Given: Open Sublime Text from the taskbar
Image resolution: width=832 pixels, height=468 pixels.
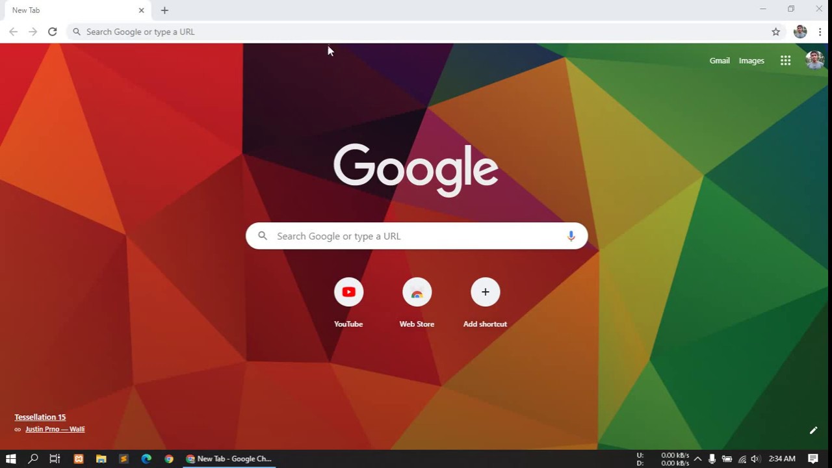Looking at the screenshot, I should click(123, 459).
